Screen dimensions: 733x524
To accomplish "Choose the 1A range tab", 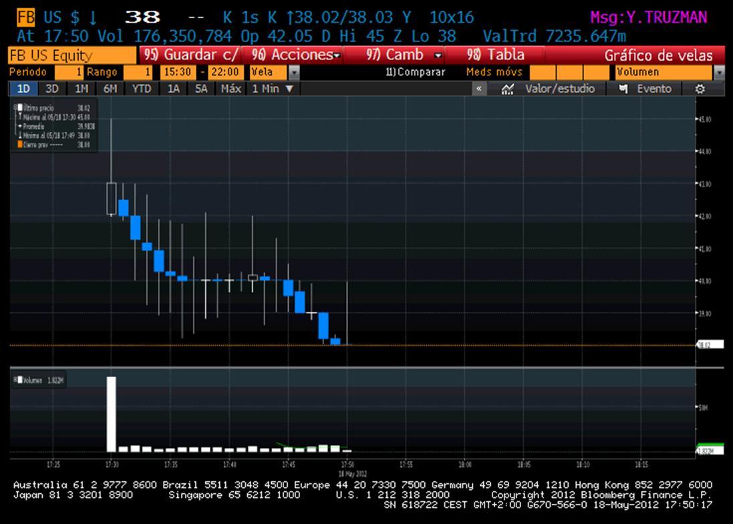I will pos(174,89).
